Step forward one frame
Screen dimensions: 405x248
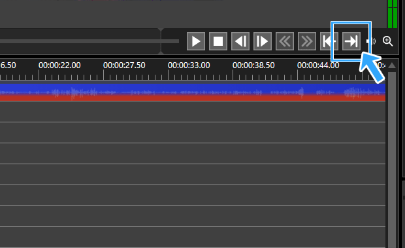(x=263, y=41)
